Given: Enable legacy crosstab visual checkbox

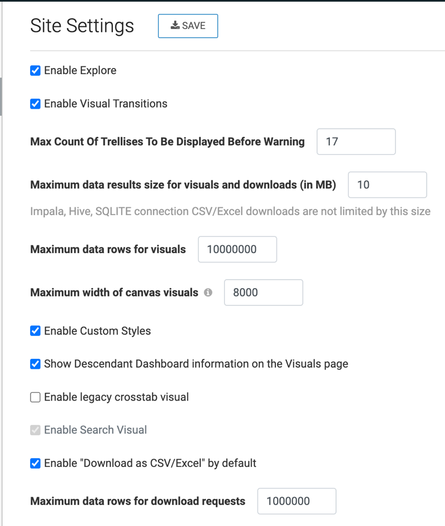Looking at the screenshot, I should (35, 397).
